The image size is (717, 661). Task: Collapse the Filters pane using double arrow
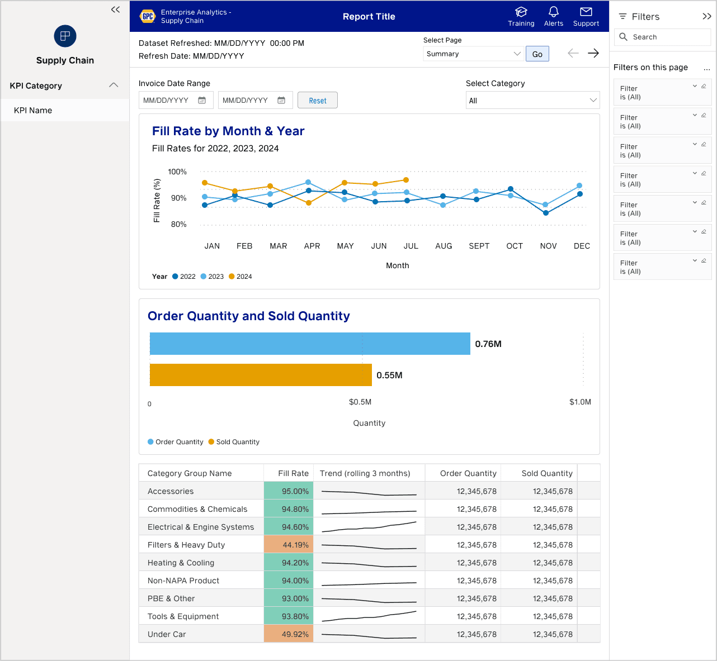point(706,17)
